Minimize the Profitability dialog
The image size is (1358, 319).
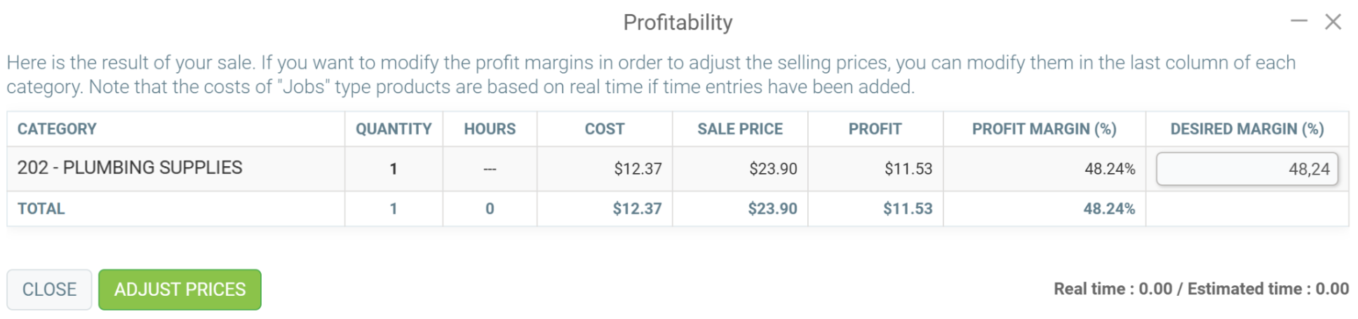point(1298,21)
